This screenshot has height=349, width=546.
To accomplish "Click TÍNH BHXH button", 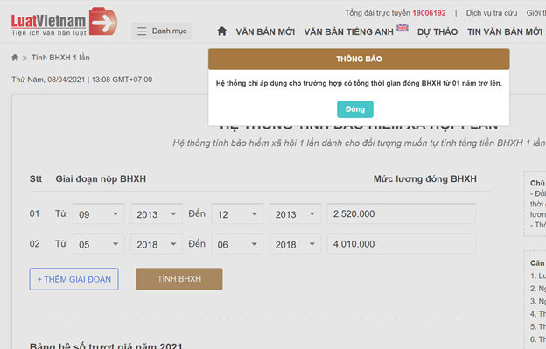I will pyautogui.click(x=179, y=279).
